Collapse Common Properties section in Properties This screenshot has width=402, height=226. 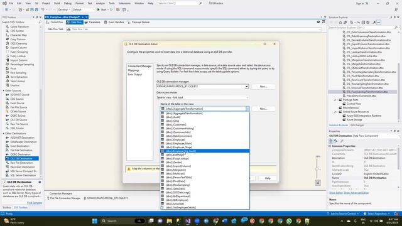tap(330, 146)
